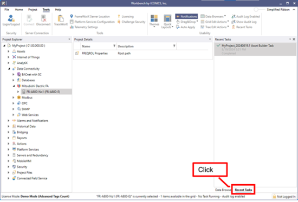Open the File menu

coord(7,10)
